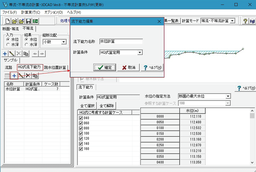Image resolution: width=256 pixels, height=172 pixels.
Task: Open the 計算実行(C) menu
Action: (x=30, y=12)
